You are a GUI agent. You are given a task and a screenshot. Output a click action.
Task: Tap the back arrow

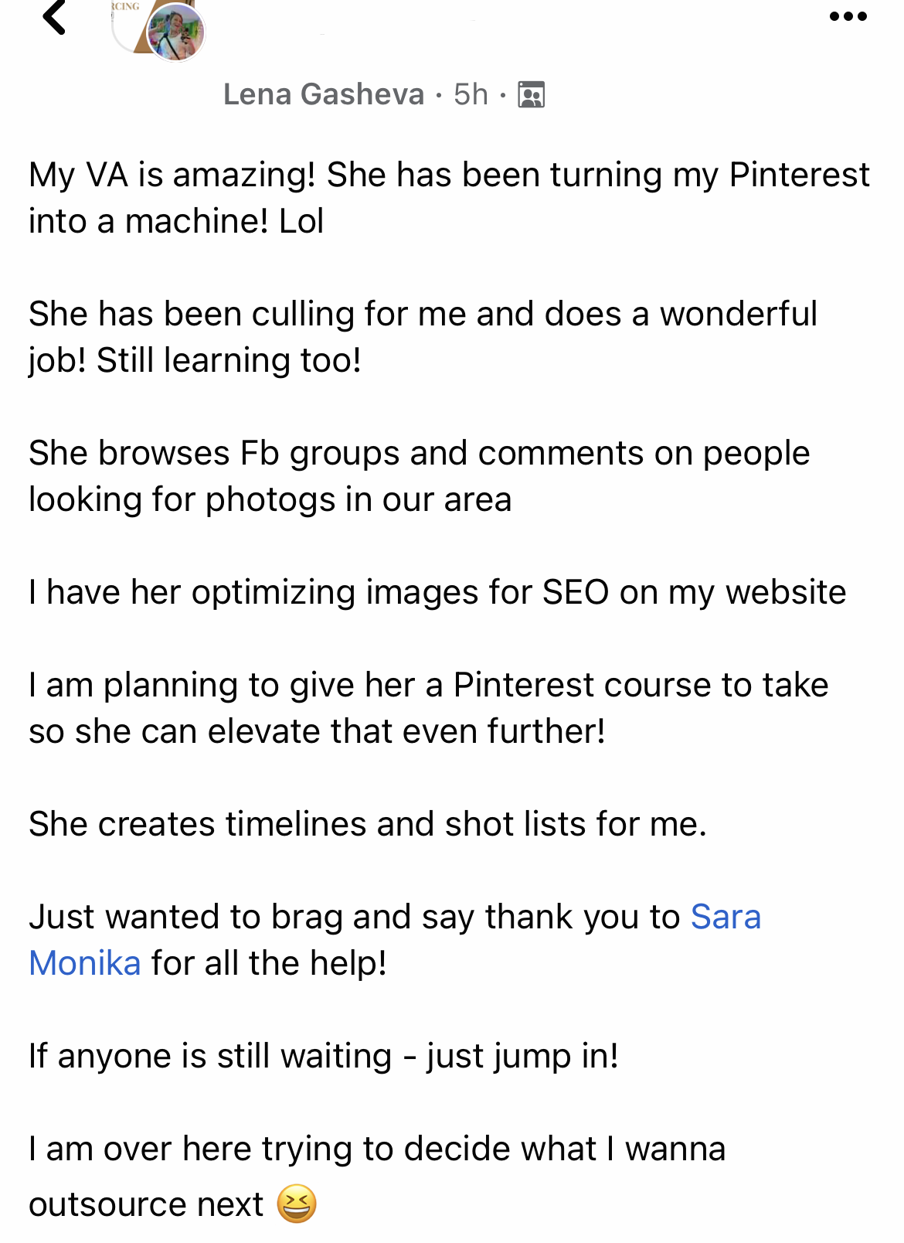click(54, 17)
